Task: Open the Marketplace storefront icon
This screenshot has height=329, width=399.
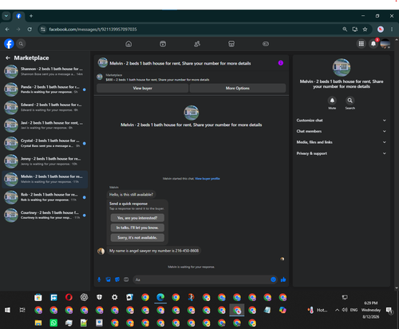Action: click(x=231, y=44)
